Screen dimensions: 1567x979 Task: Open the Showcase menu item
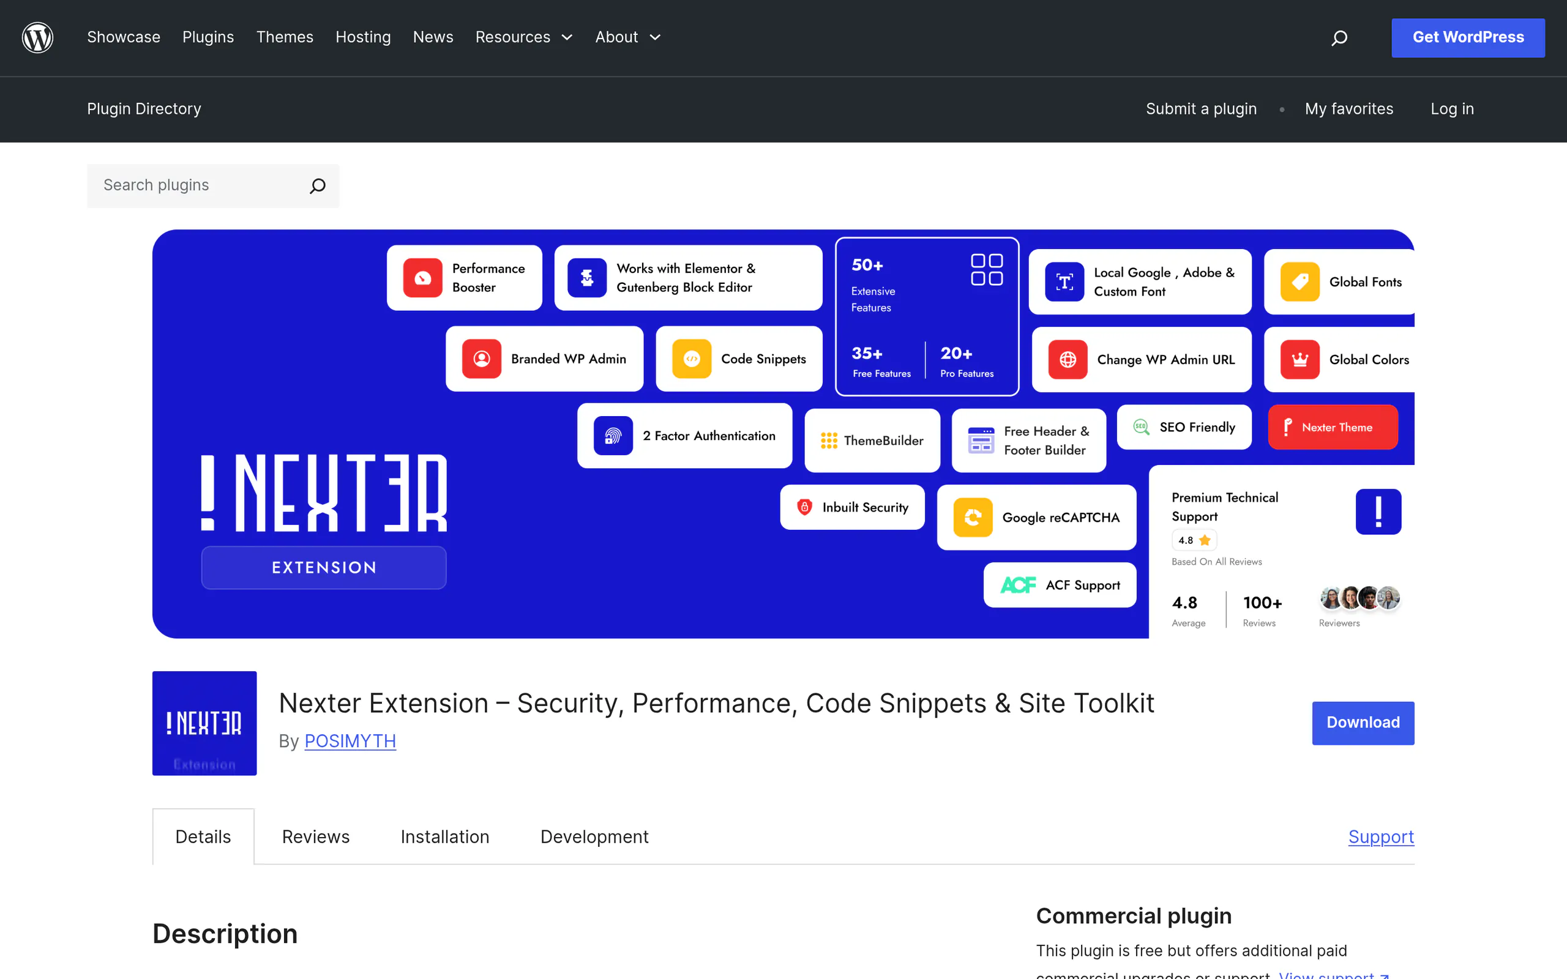point(124,37)
